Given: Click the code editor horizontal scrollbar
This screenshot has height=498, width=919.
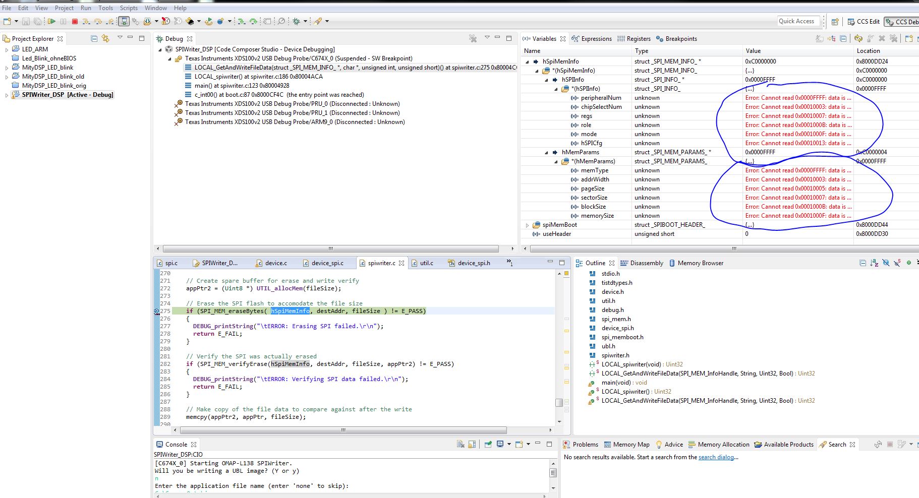Looking at the screenshot, I should [343, 430].
